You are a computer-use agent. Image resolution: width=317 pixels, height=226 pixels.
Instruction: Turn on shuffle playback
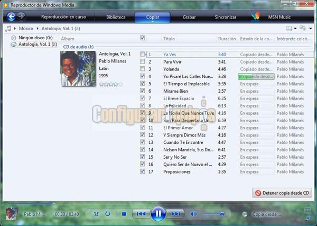point(96,214)
